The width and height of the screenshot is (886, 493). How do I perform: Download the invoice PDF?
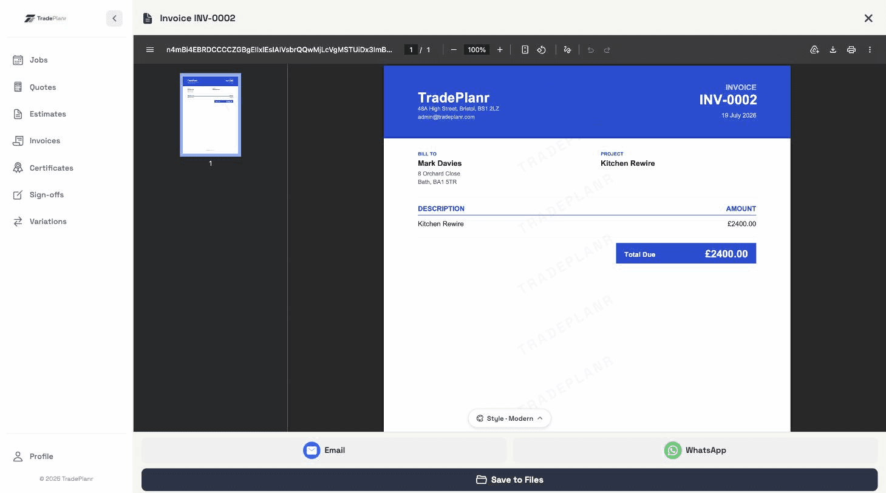point(833,50)
